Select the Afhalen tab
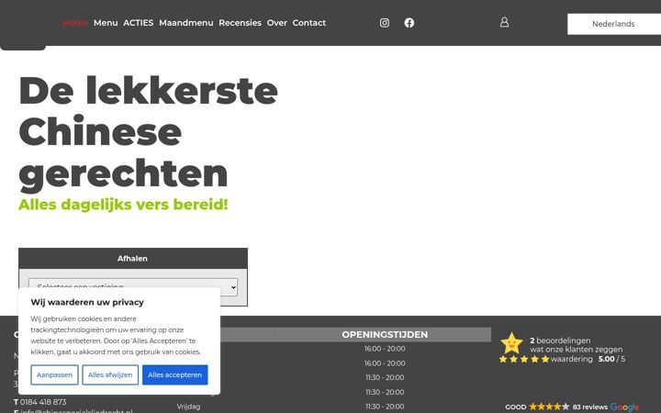This screenshot has height=413, width=661. click(133, 258)
